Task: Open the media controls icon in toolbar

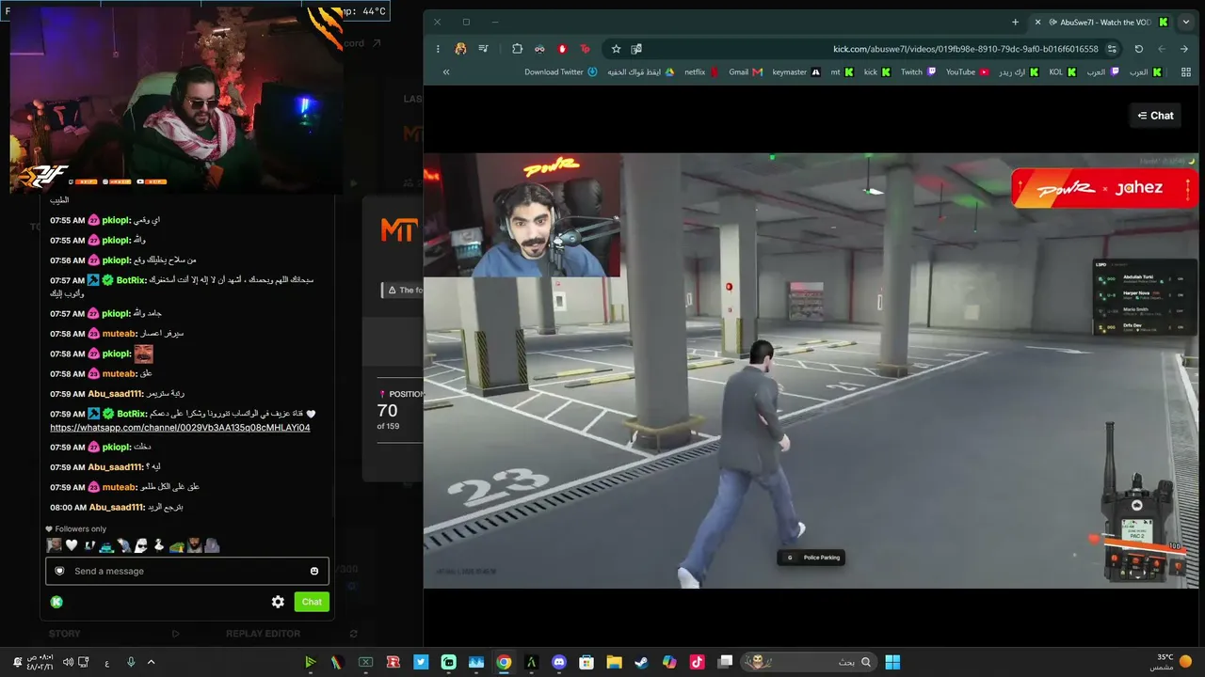Action: (483, 49)
